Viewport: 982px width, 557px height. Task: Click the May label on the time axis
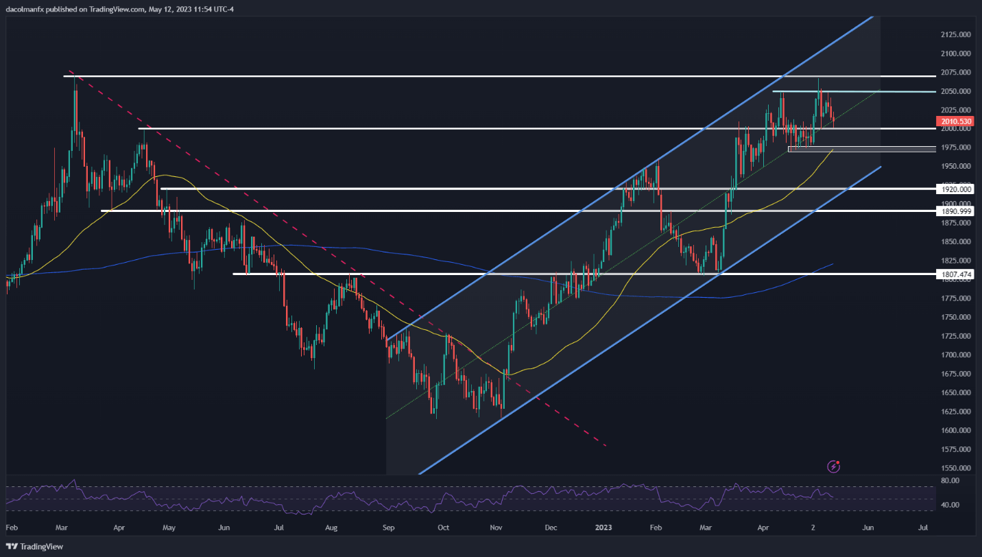[169, 528]
